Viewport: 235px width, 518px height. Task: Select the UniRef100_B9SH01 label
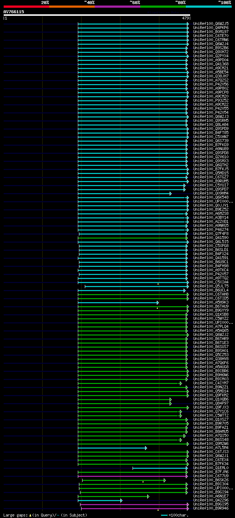[211, 351]
